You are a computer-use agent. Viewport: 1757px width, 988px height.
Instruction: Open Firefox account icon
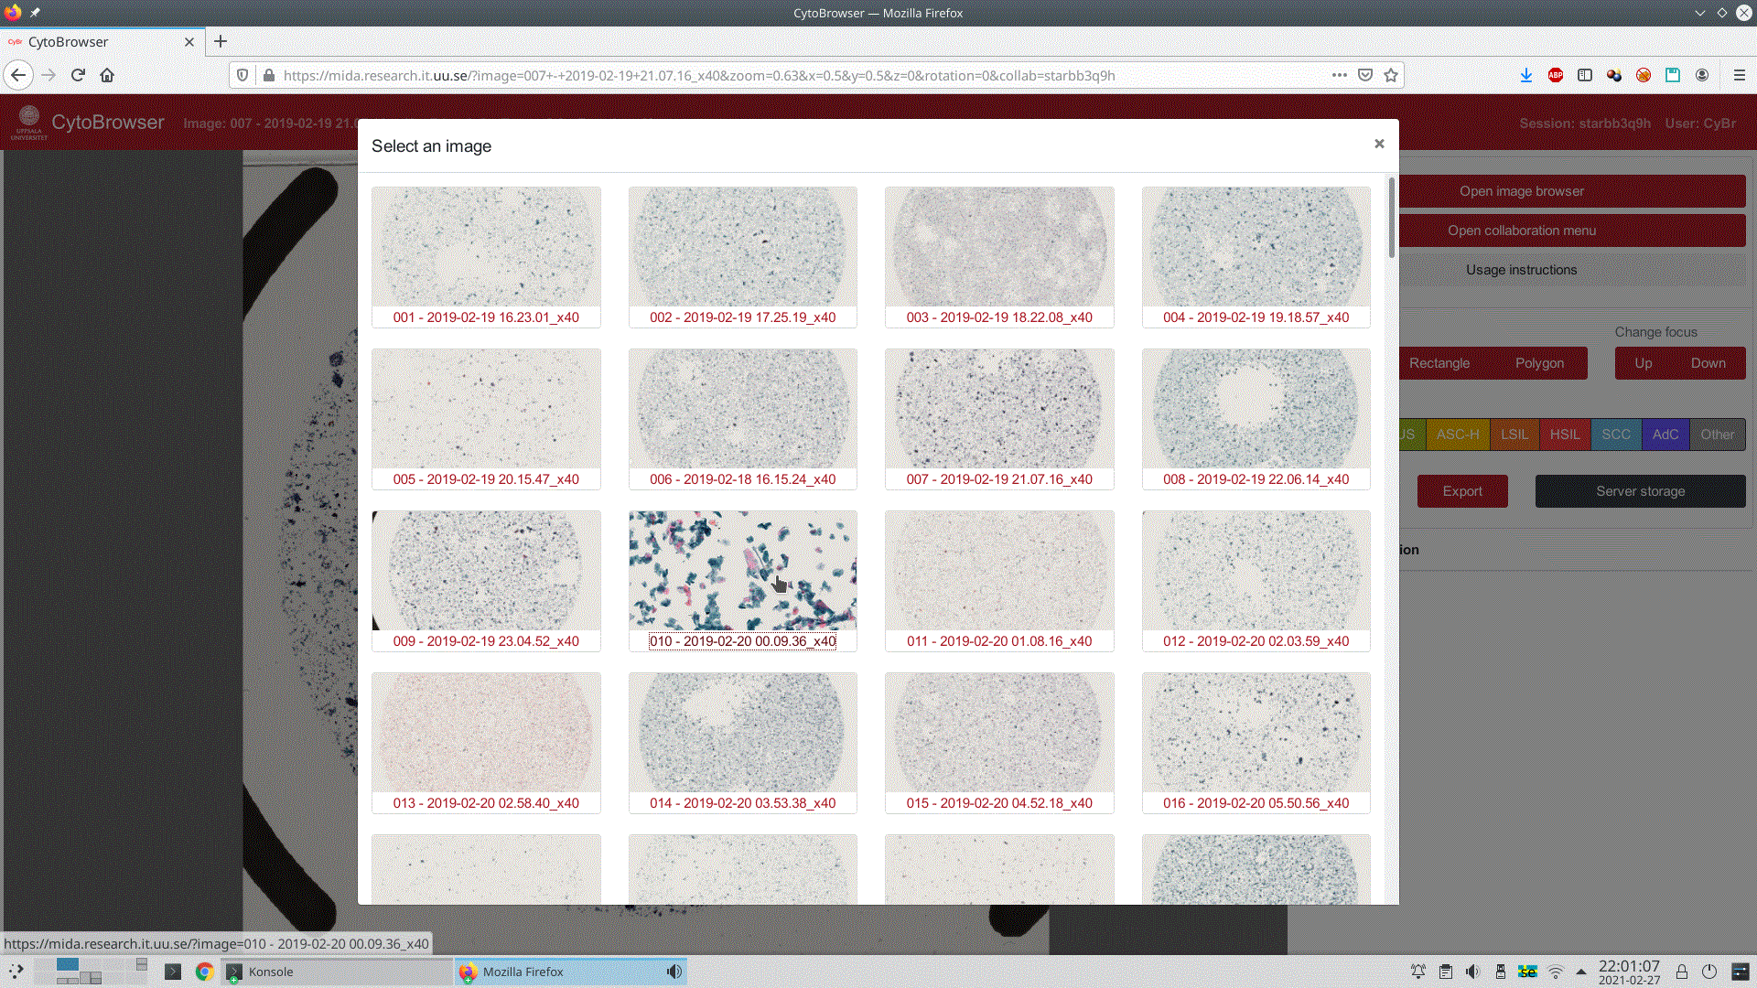1702,75
